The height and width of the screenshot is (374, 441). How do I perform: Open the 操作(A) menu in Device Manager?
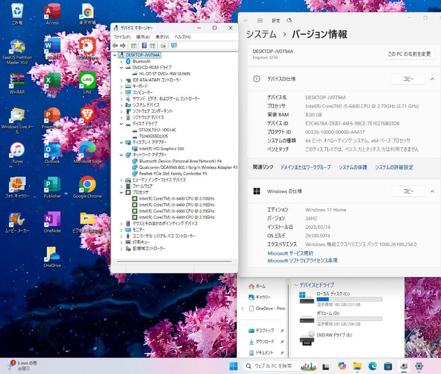tap(143, 37)
